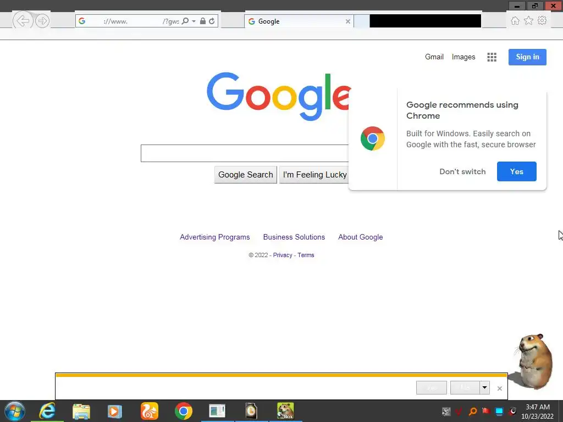The width and height of the screenshot is (563, 422).
Task: Expand the notification bar button dropdown arrow
Action: point(485,387)
